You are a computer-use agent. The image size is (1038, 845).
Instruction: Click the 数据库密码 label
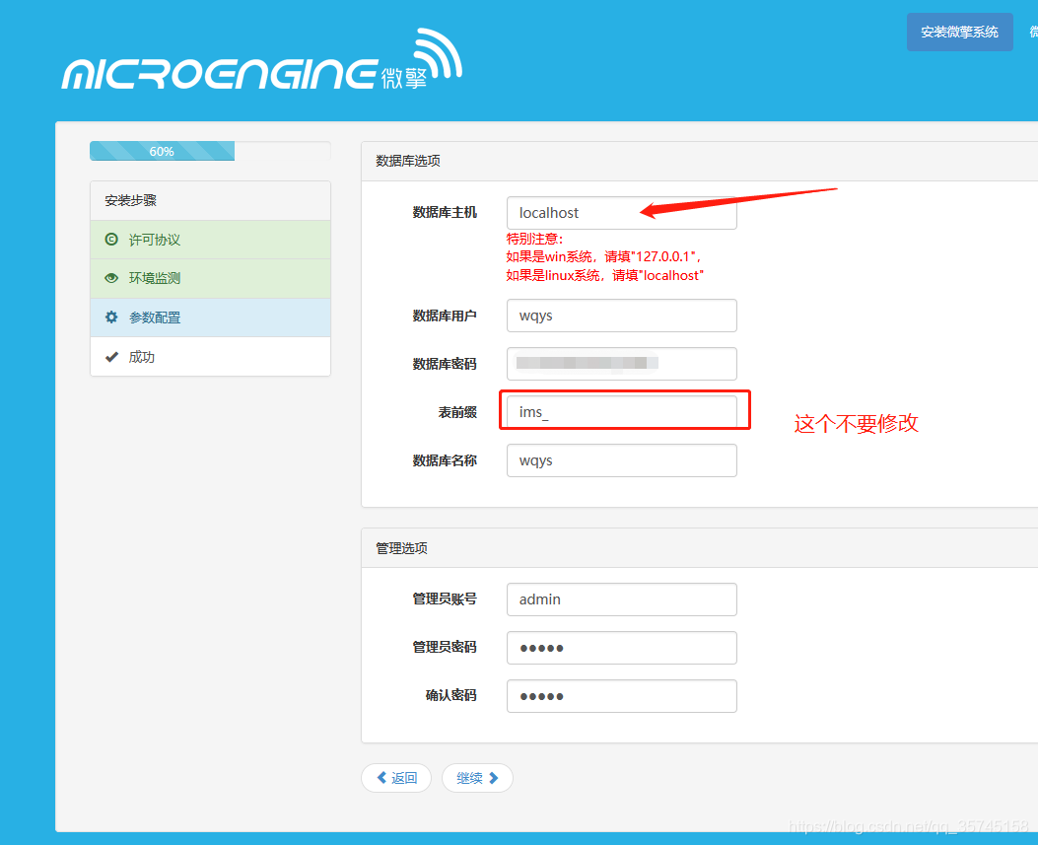tap(445, 364)
